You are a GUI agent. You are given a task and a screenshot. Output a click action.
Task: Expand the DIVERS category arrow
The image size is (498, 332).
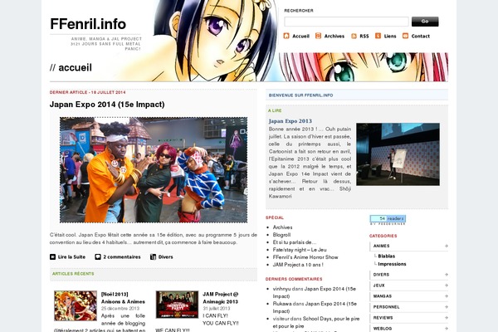[446, 275]
